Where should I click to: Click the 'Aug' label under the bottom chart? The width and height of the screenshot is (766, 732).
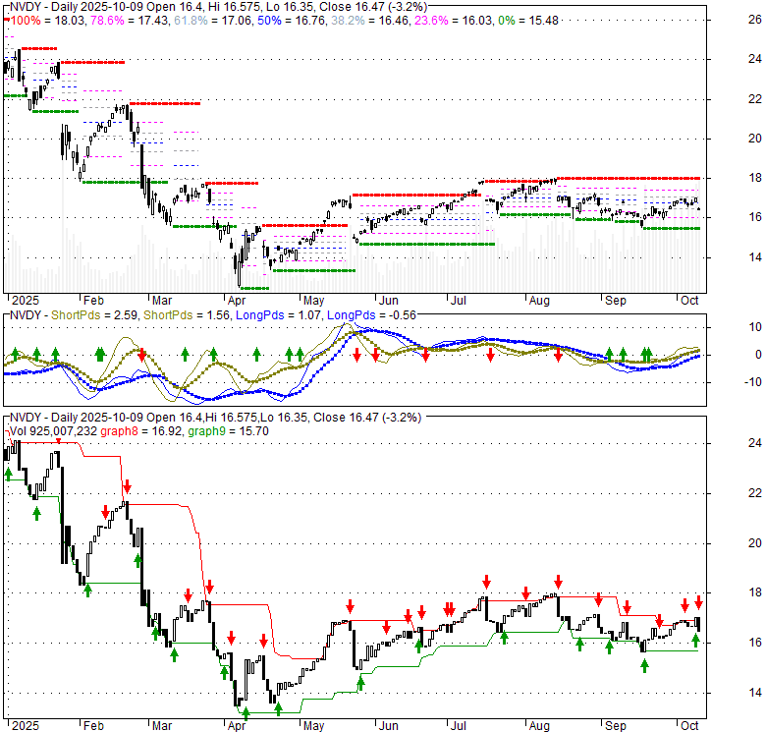(539, 726)
